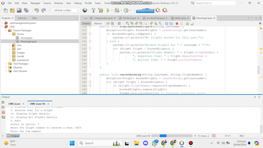Viewport: 263px width, 148px height.
Task: Click the Save All toolbar icon
Action: 26,10
